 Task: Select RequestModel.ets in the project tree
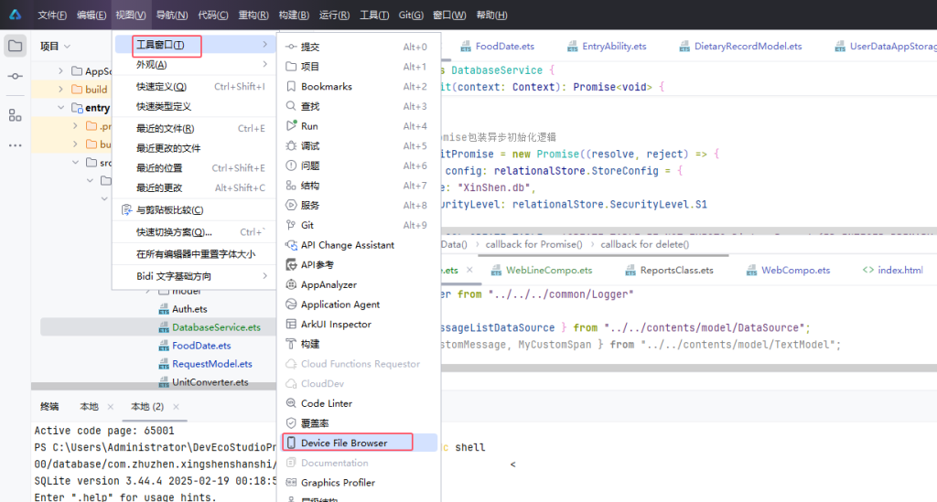[x=210, y=364]
